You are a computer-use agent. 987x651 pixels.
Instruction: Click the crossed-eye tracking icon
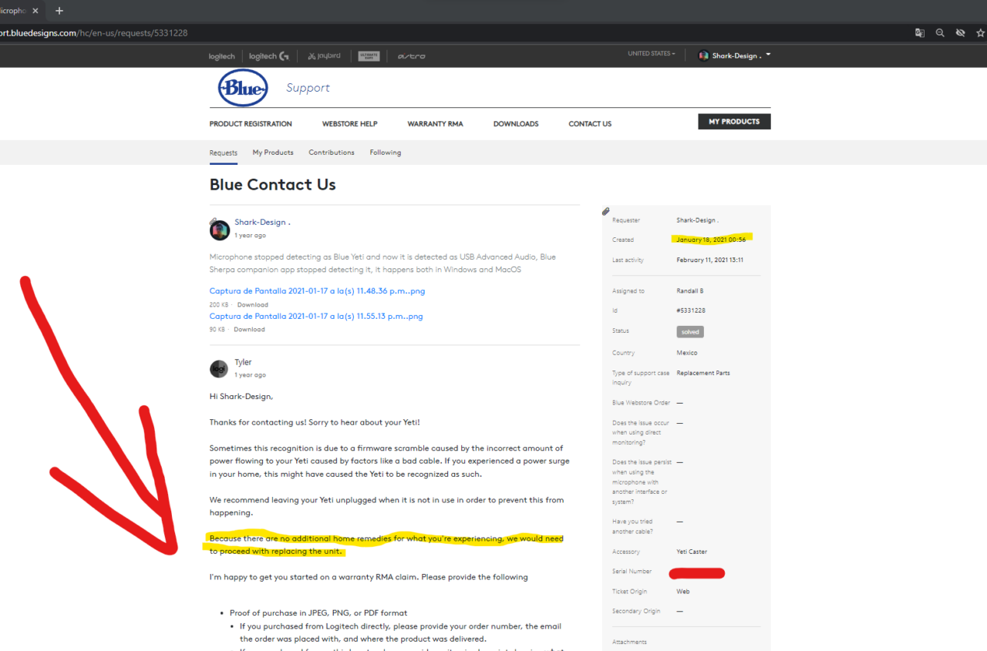click(x=960, y=33)
